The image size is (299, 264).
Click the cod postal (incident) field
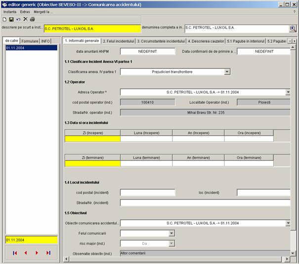pyautogui.click(x=147, y=193)
